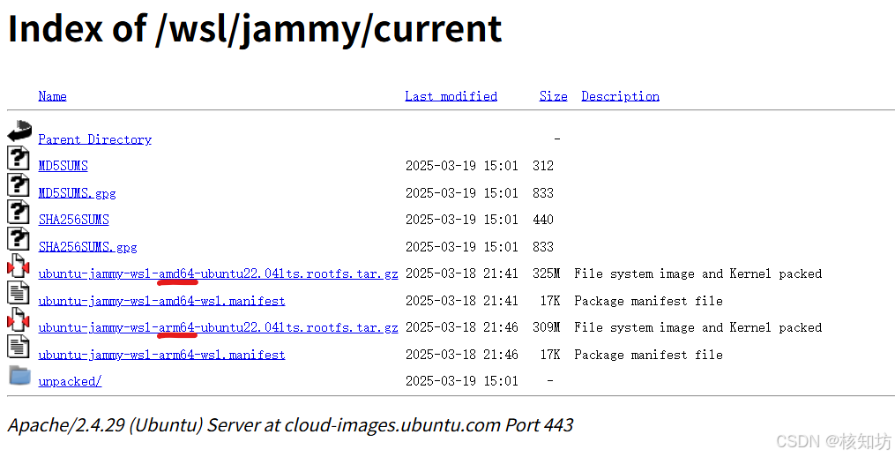
Task: Click the Index of /wsl/jammy/current heading
Action: tap(255, 28)
